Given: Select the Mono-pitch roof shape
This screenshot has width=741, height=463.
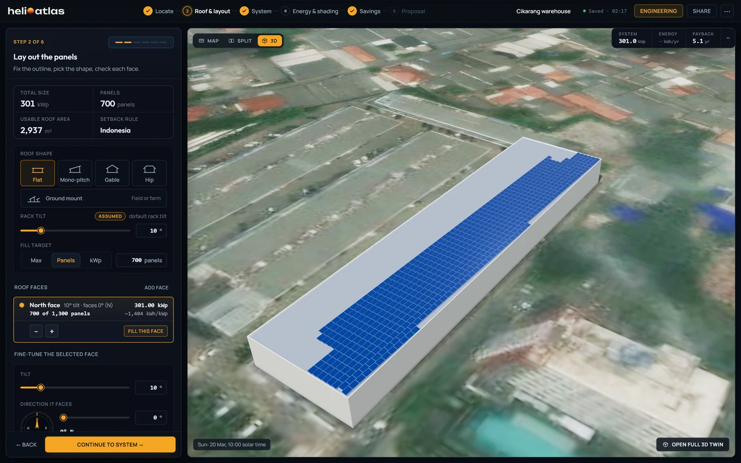Looking at the screenshot, I should pos(75,173).
